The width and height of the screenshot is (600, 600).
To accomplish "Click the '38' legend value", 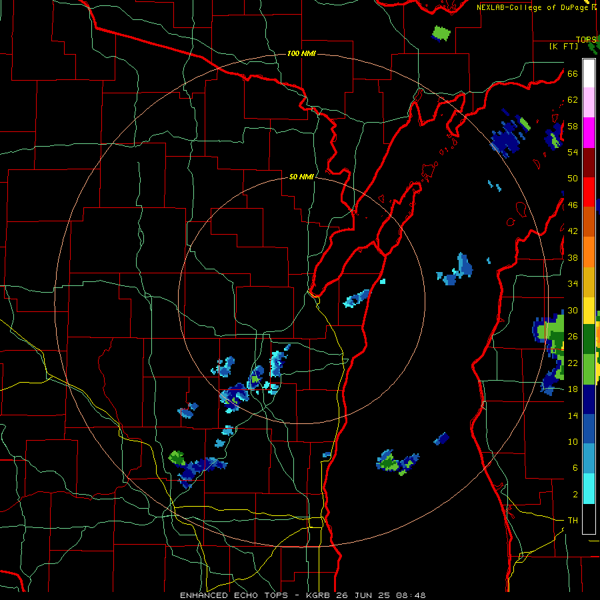I will [573, 257].
